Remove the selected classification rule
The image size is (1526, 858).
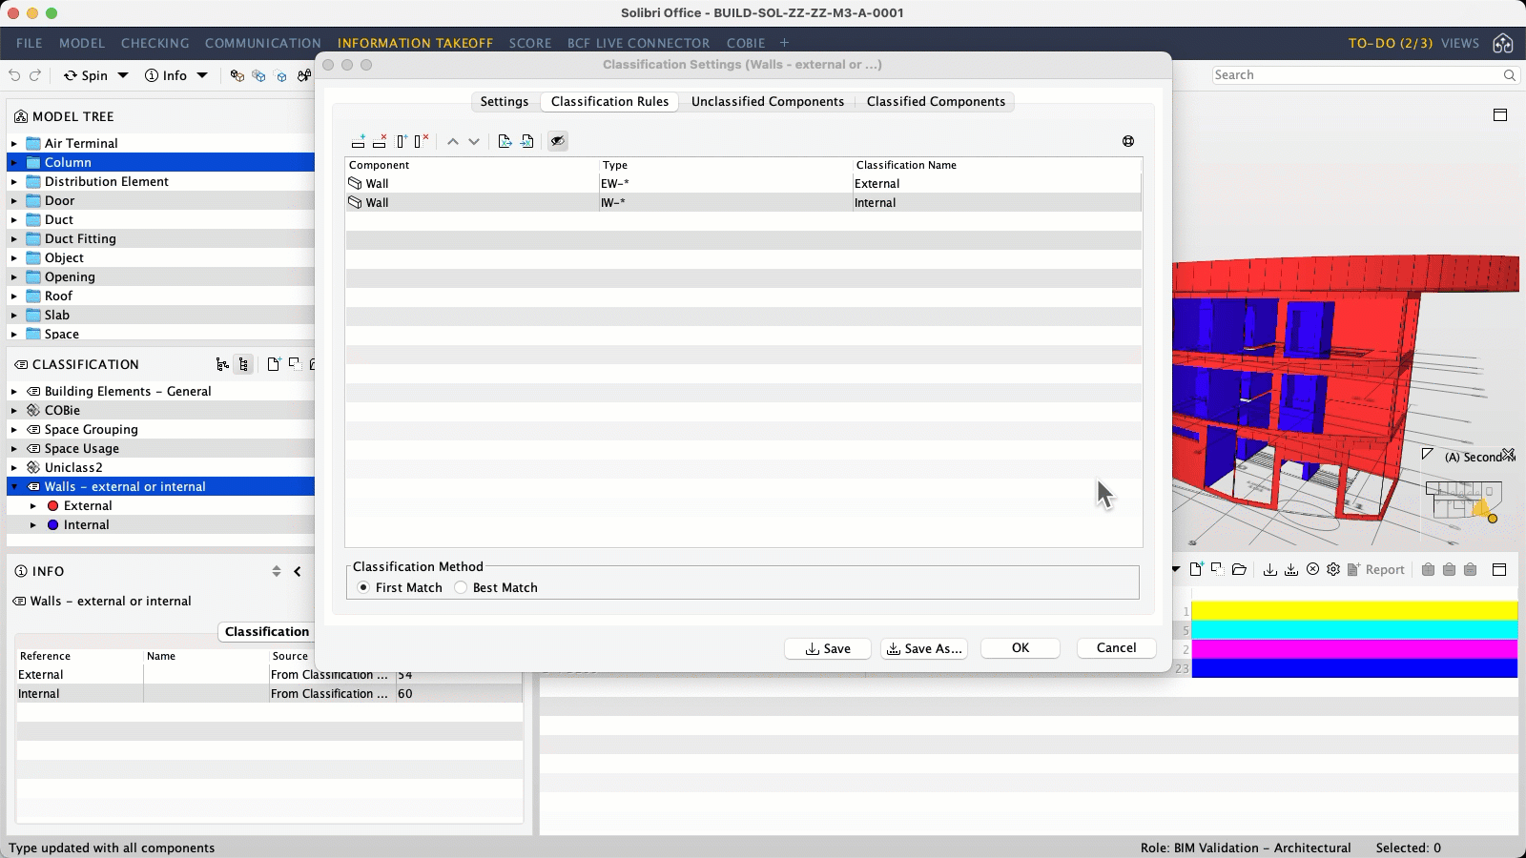click(x=380, y=141)
